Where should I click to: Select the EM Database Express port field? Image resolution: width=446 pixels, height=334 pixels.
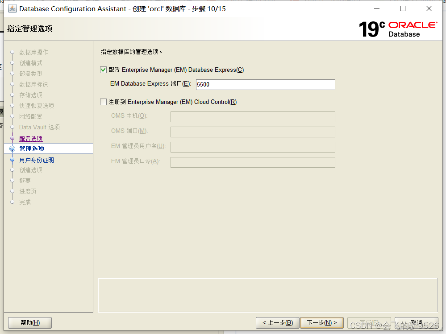[265, 84]
